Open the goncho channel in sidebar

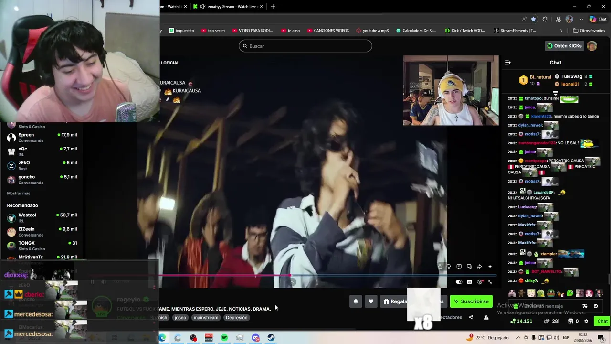[42, 180]
